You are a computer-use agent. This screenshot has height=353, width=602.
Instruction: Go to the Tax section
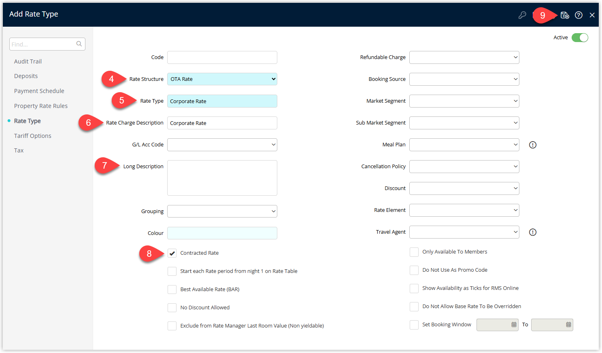click(19, 150)
